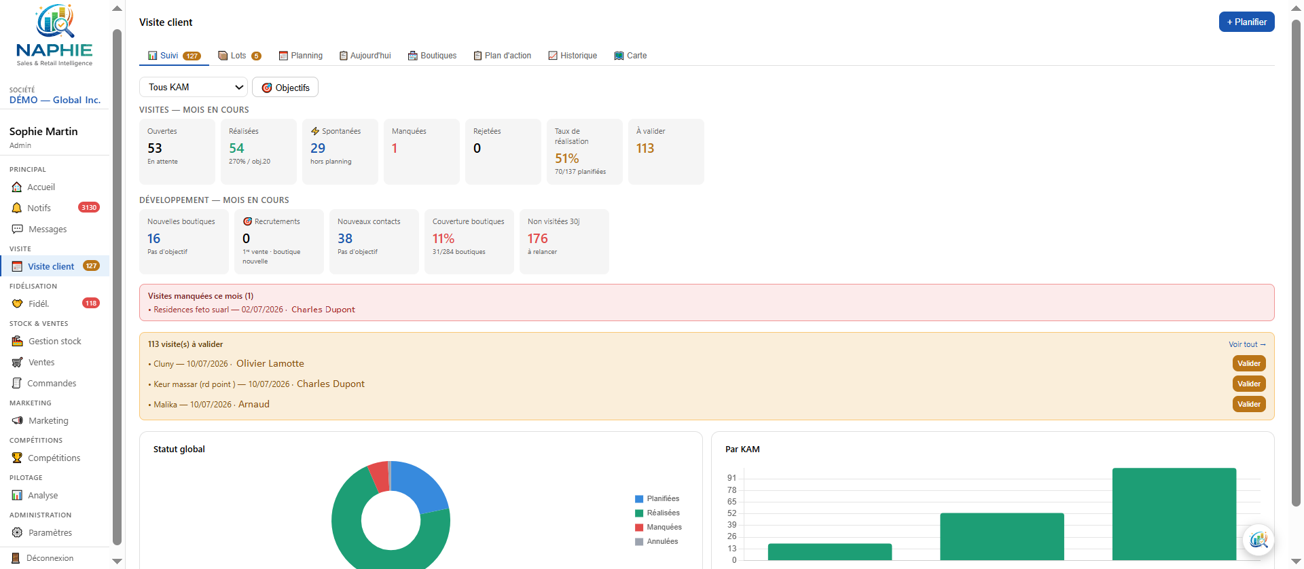Click the DÉMO — Global Inc. company name

point(55,100)
